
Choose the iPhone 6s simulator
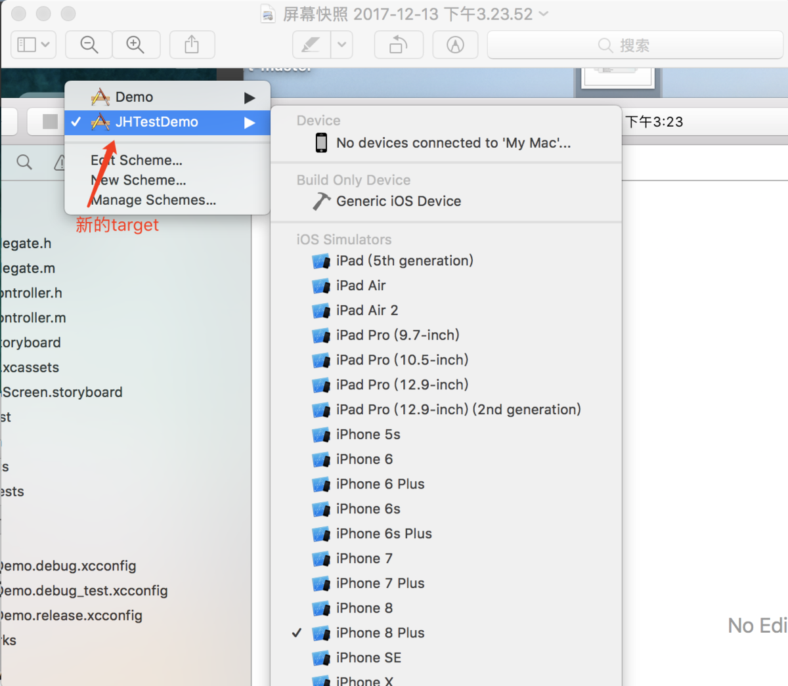(x=446, y=509)
